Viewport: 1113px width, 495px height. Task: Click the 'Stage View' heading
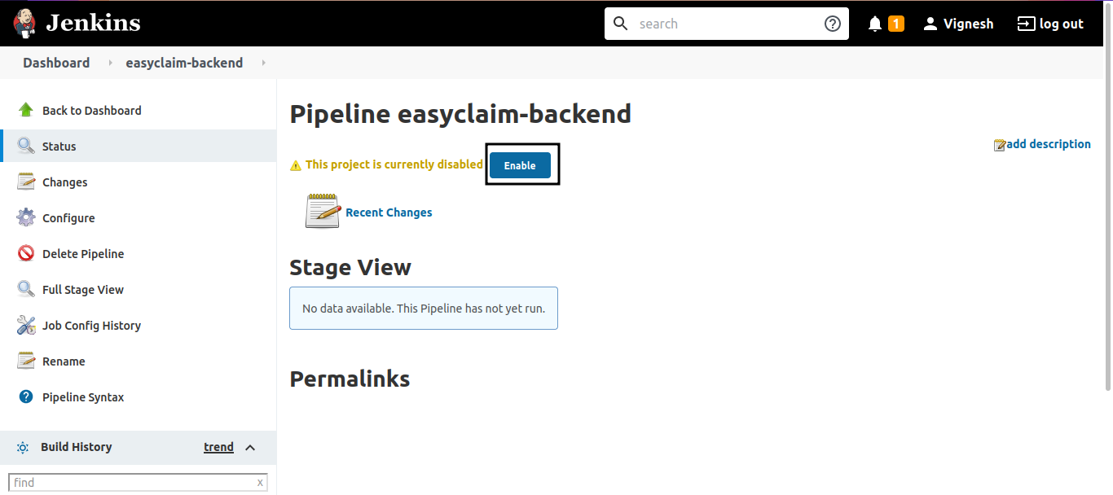click(350, 267)
